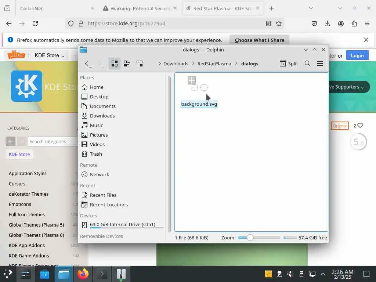Navigate to Downloads in breadcrumb path
The image size is (376, 282).
(x=176, y=64)
